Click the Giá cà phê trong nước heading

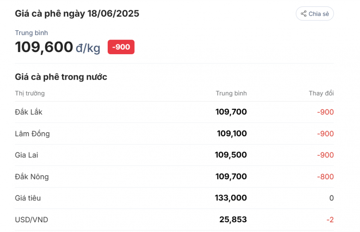pyautogui.click(x=61, y=77)
